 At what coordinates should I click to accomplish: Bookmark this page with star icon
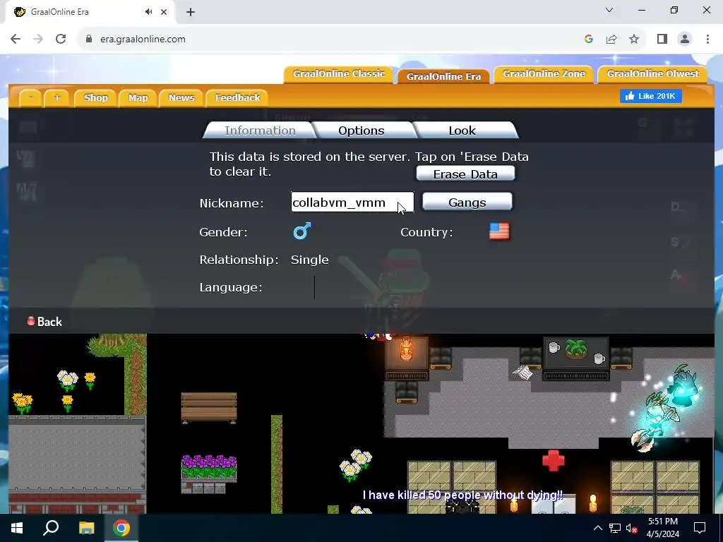click(634, 40)
